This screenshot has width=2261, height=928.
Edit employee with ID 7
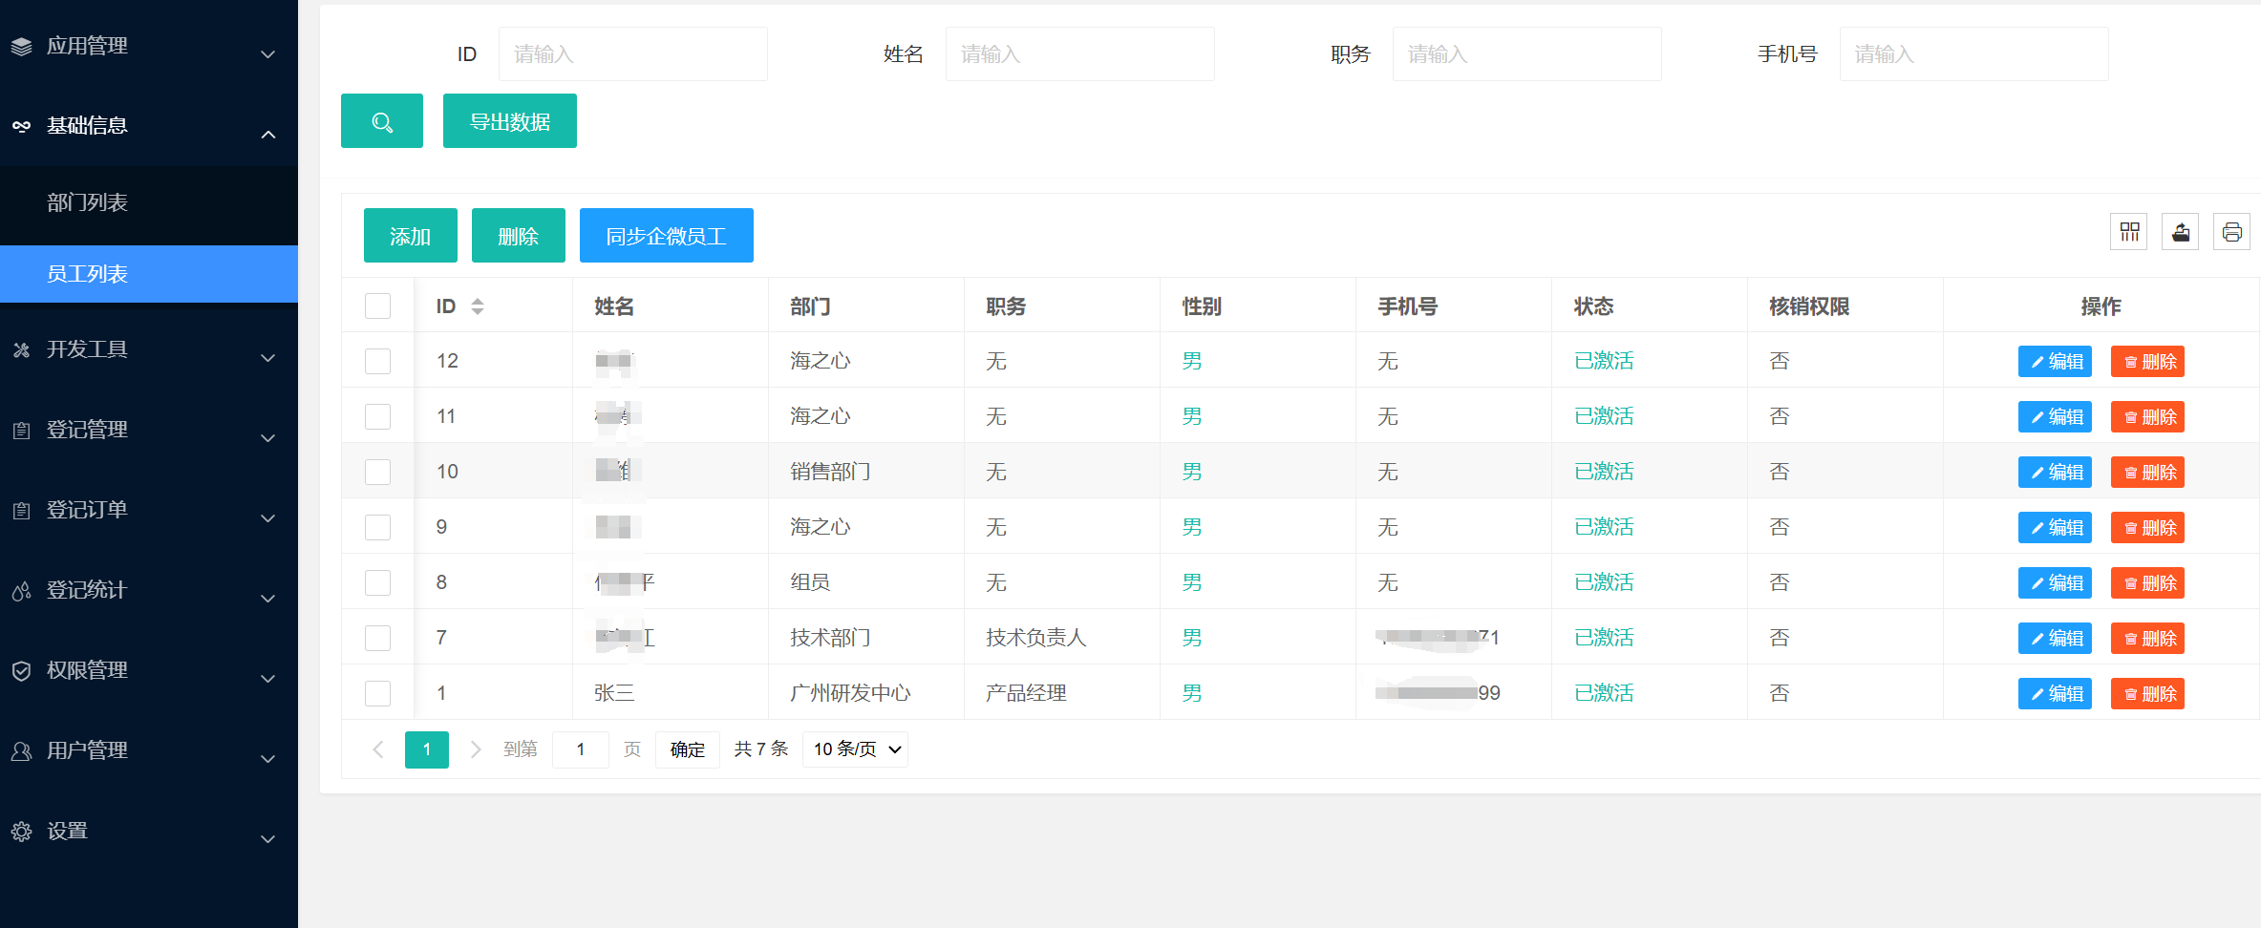(x=2055, y=639)
